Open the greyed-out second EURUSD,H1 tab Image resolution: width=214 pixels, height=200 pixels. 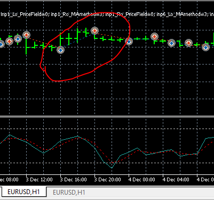pyautogui.click(x=69, y=193)
